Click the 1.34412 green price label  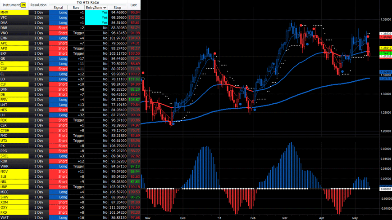(386, 53)
